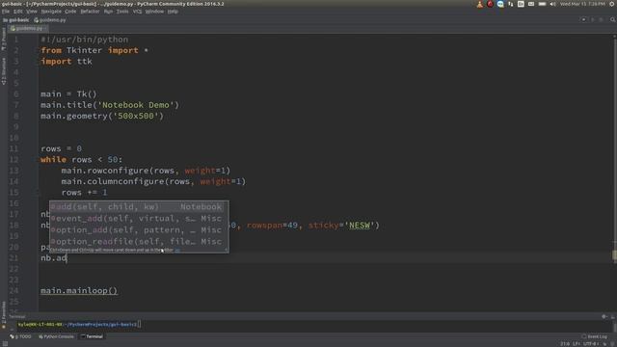Open the Refactor menu
Image resolution: width=617 pixels, height=347 pixels.
[x=90, y=12]
